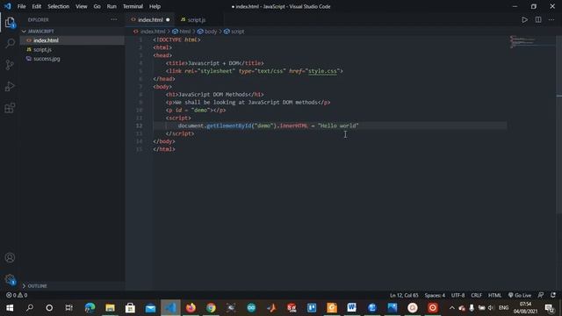This screenshot has width=562, height=316.
Task: Show hidden system tray icons
Action: click(451, 308)
